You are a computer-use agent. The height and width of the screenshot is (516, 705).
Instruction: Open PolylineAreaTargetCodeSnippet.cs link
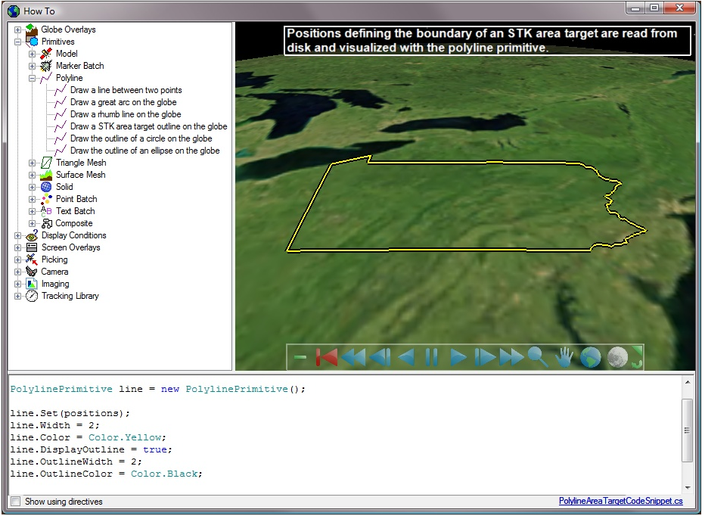(620, 501)
